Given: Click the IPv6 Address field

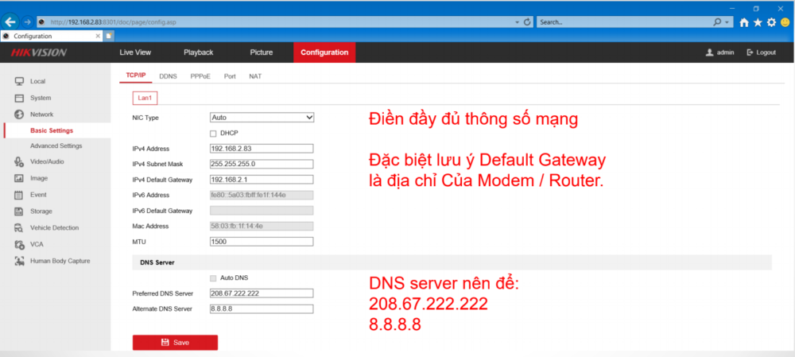Looking at the screenshot, I should [x=262, y=196].
